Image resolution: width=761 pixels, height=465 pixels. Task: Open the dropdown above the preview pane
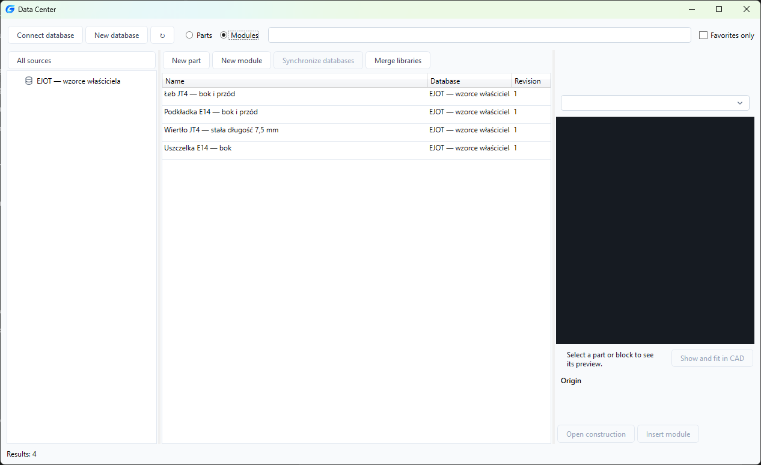(x=655, y=103)
